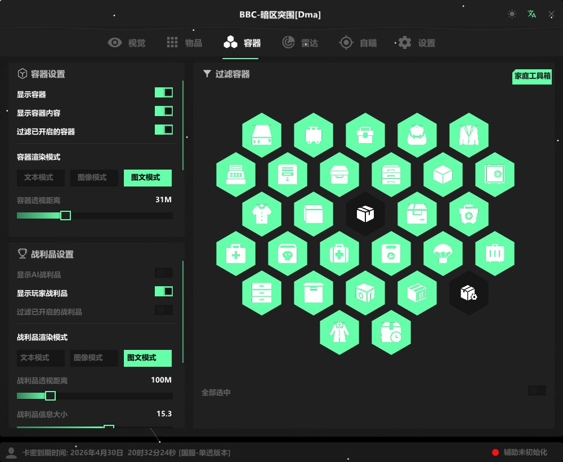The height and width of the screenshot is (462, 563).
Task: Select the timed package container hexagon
Action: coord(391,332)
